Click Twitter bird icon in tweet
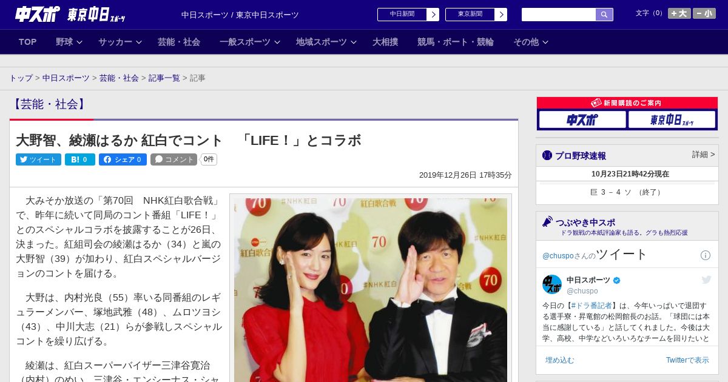This screenshot has width=728, height=382. tap(706, 280)
